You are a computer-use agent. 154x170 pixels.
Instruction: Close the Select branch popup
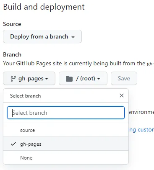pos(122,95)
